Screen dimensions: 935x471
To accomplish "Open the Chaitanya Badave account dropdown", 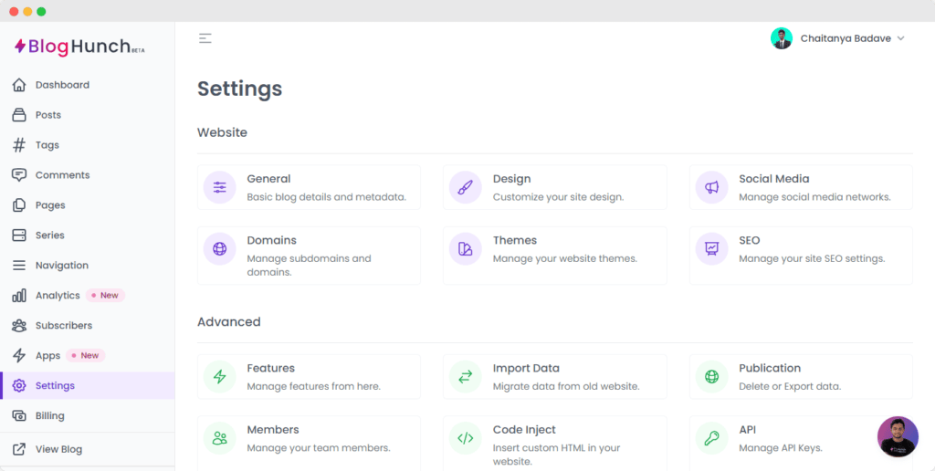I will (x=852, y=38).
